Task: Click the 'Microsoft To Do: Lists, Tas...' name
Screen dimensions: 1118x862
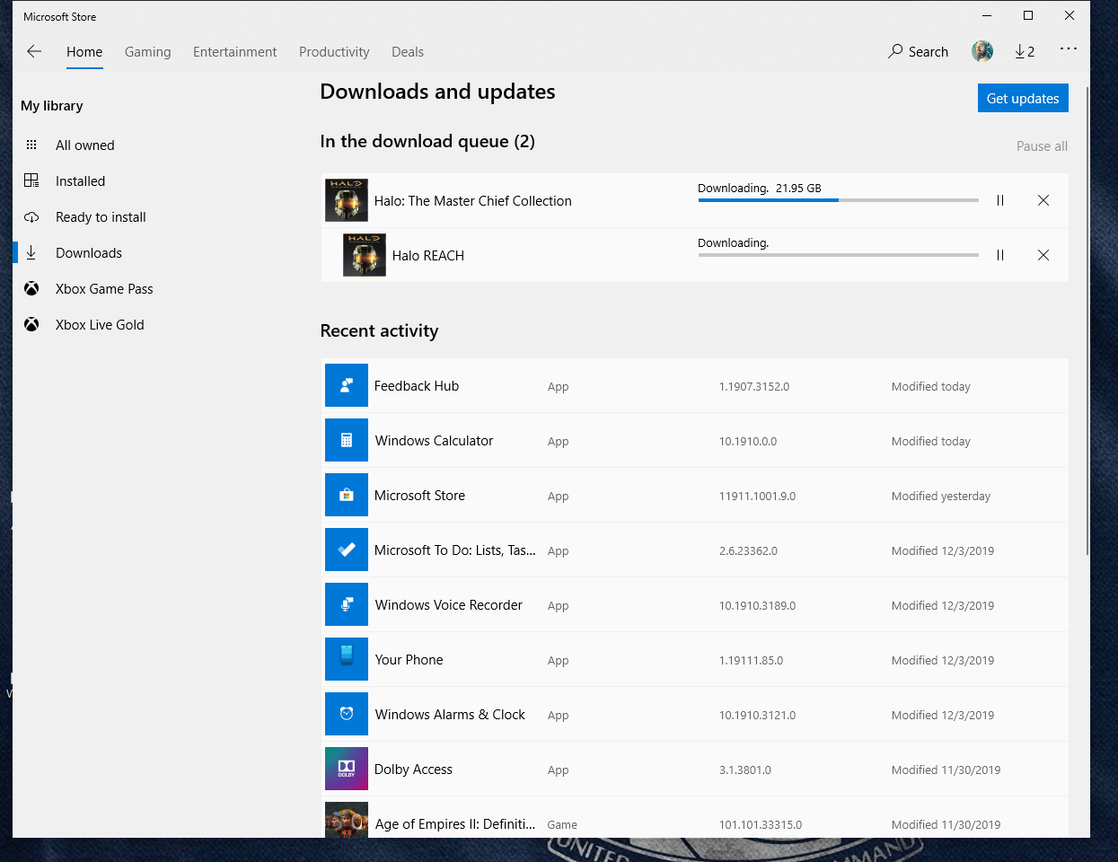Action: [x=454, y=550]
